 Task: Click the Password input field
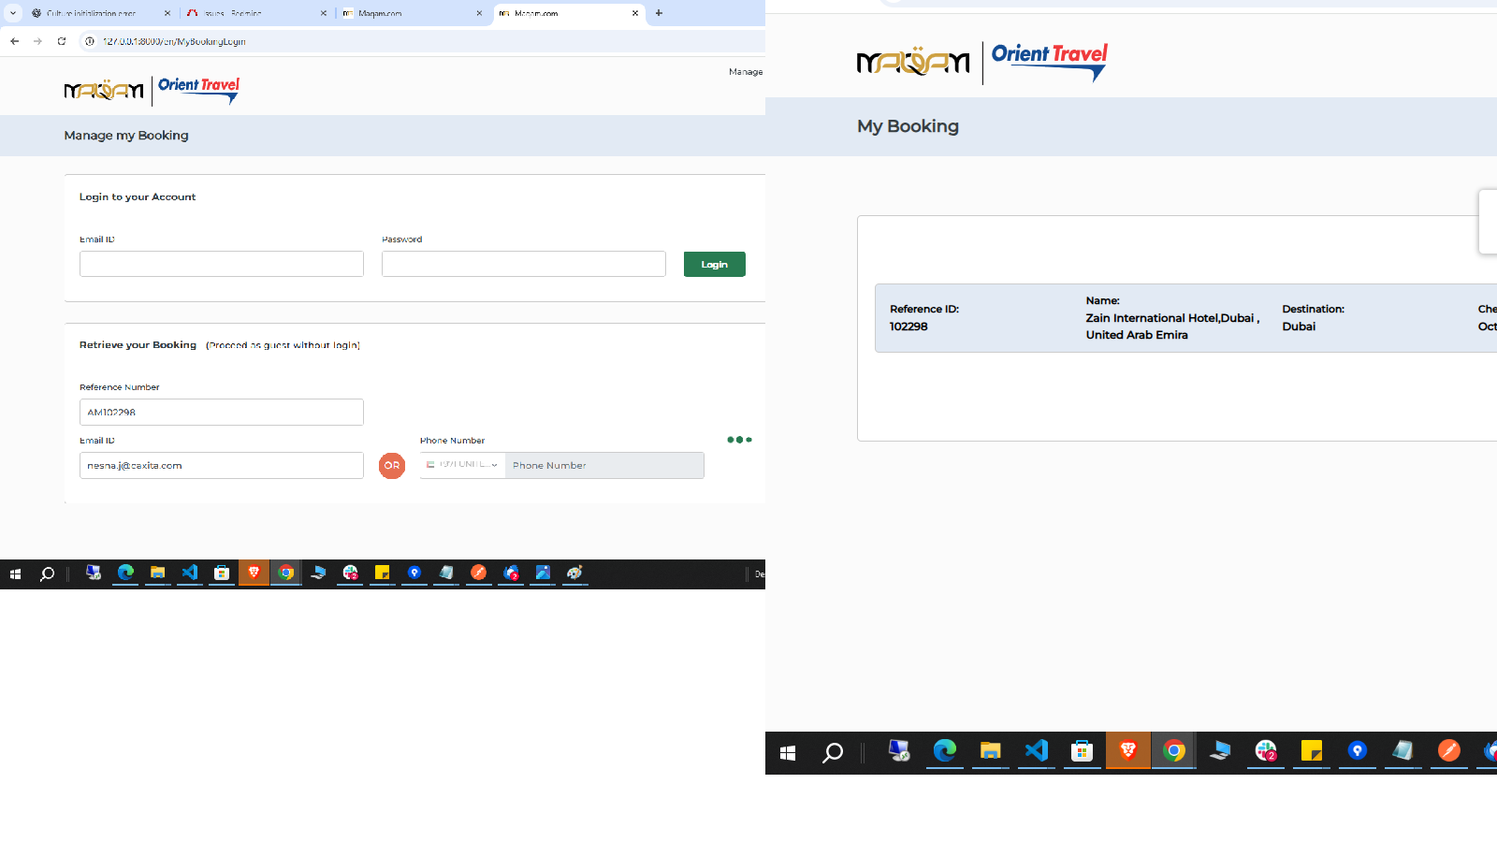(x=523, y=264)
